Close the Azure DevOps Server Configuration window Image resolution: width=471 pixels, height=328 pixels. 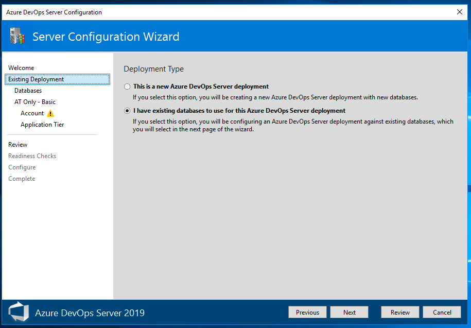pyautogui.click(x=460, y=12)
